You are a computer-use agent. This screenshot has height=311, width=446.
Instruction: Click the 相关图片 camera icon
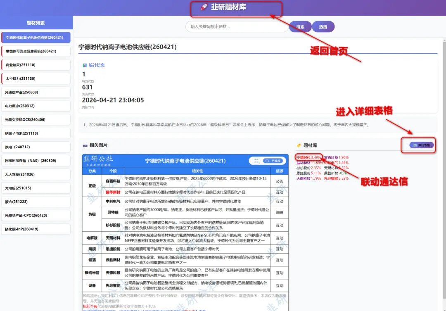pos(85,145)
